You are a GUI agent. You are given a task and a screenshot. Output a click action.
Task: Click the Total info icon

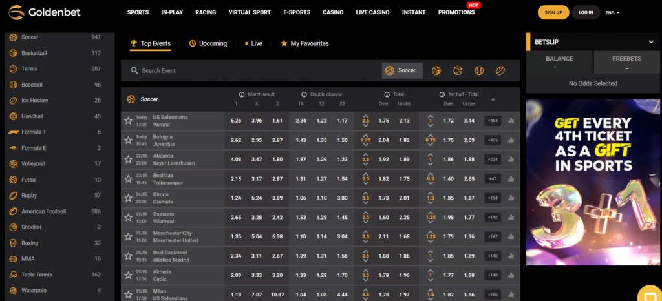[x=387, y=94]
